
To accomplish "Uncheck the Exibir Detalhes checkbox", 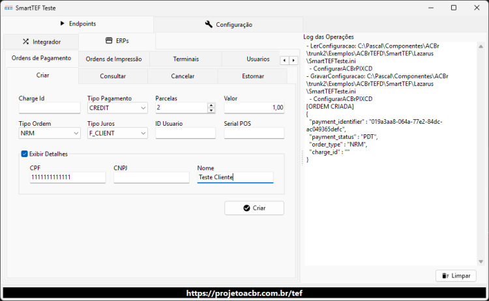I will pos(24,154).
